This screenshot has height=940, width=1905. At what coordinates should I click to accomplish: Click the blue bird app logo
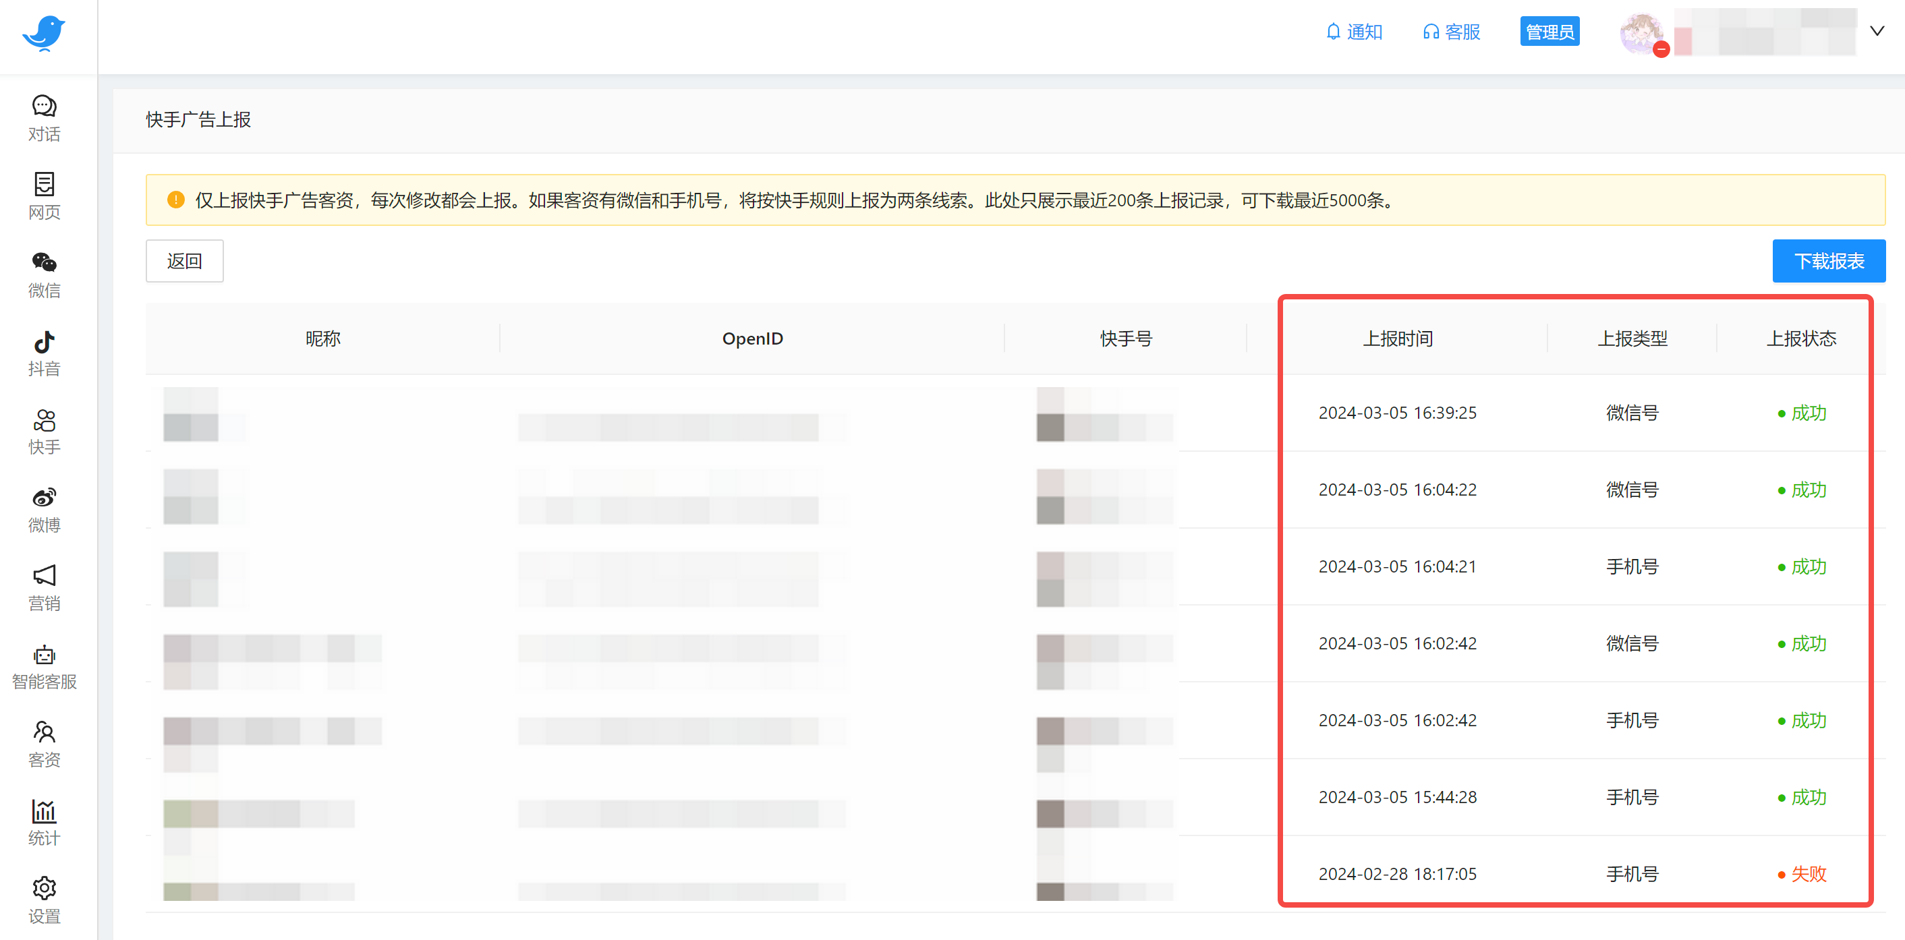click(45, 33)
